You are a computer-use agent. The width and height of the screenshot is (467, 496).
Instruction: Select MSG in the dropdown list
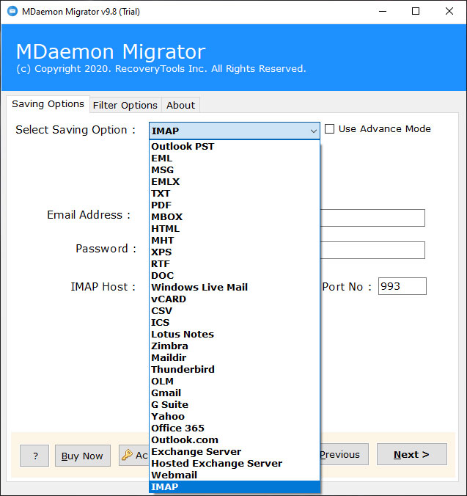(x=235, y=170)
